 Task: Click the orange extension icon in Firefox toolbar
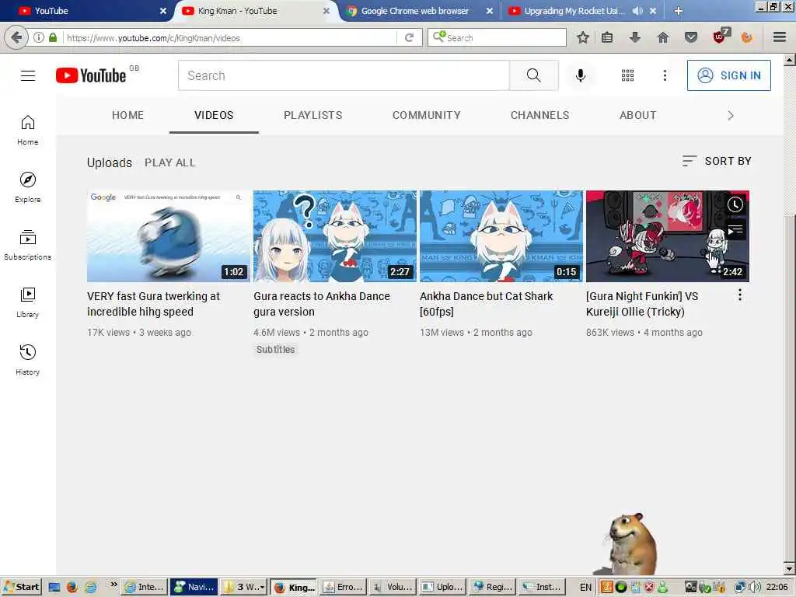pos(747,37)
